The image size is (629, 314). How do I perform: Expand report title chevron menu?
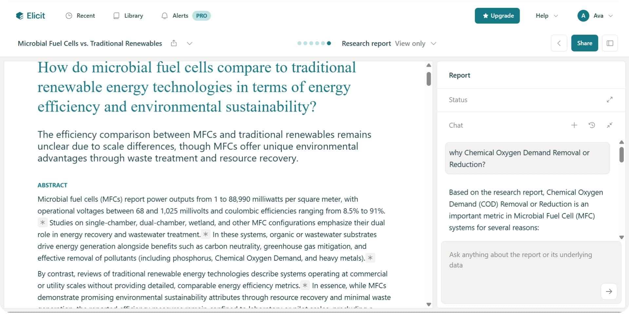(x=189, y=44)
